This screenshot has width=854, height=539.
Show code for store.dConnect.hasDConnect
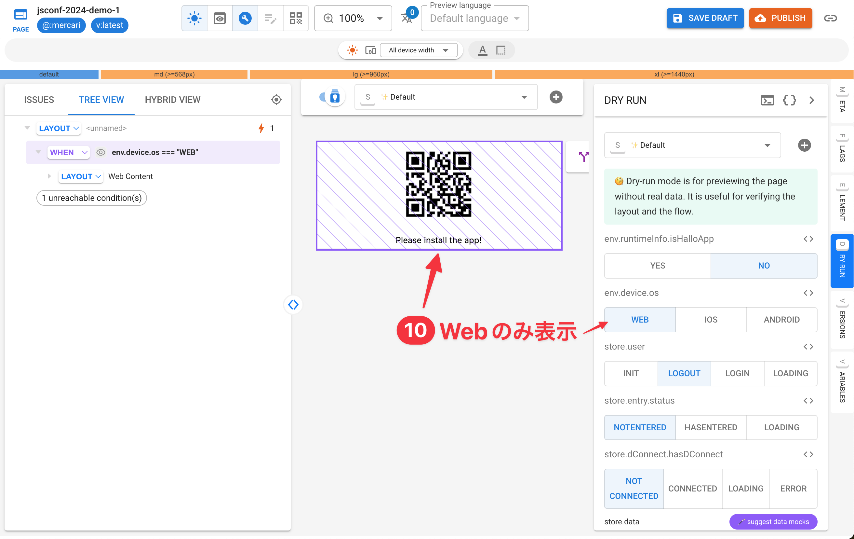coord(808,454)
